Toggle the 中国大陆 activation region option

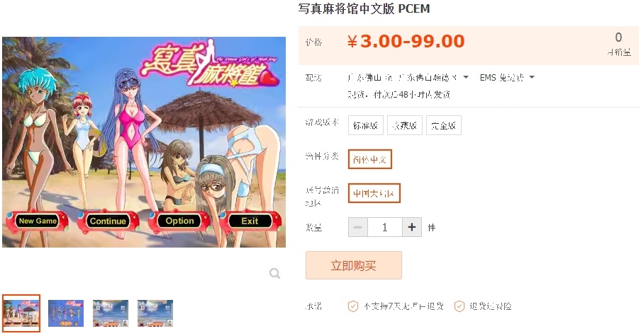click(x=374, y=193)
